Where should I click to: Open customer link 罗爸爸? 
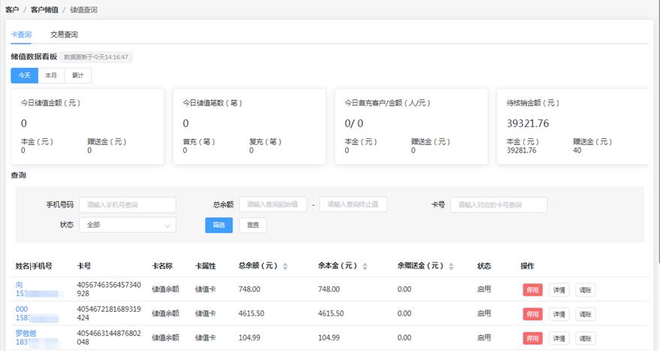[x=26, y=333]
